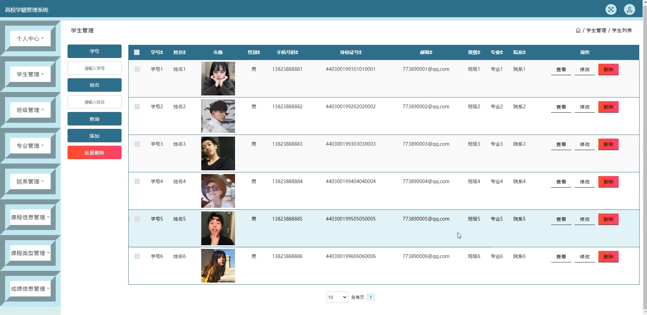Sort table by 专业 column arrows
Screen dimensions: 647x315
(x=501, y=52)
